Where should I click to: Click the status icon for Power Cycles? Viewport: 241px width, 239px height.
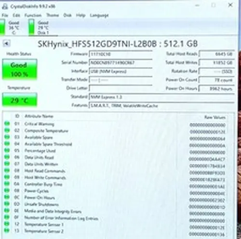(x=7, y=190)
